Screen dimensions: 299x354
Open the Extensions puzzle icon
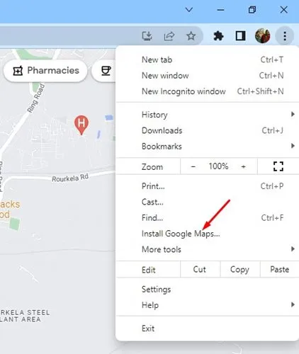(218, 36)
